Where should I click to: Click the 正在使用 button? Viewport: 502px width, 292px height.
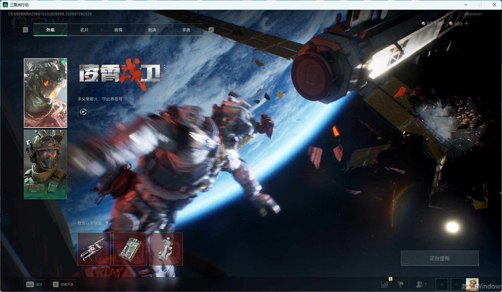coord(440,258)
